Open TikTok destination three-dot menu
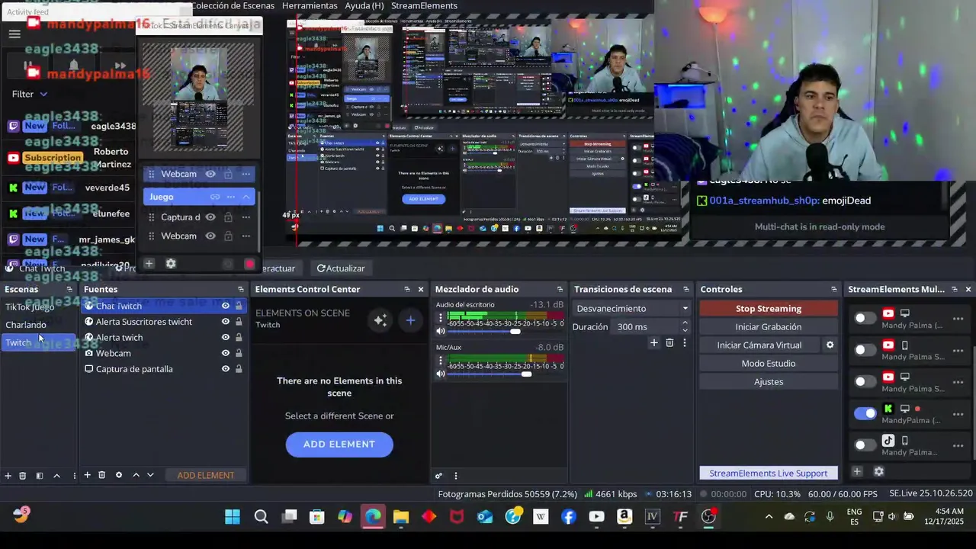This screenshot has height=549, width=976. [958, 446]
